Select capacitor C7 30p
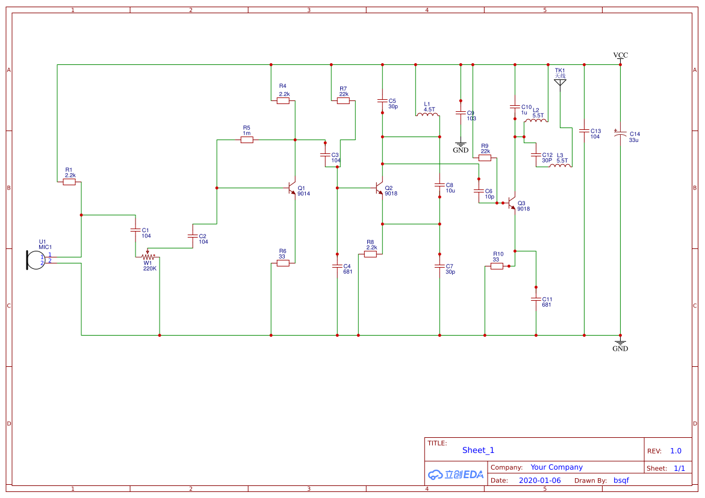705x498 pixels. pos(439,266)
